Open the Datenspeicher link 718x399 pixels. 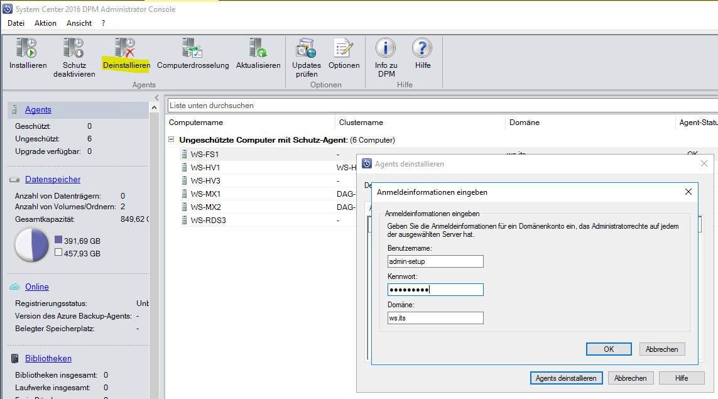tap(53, 180)
